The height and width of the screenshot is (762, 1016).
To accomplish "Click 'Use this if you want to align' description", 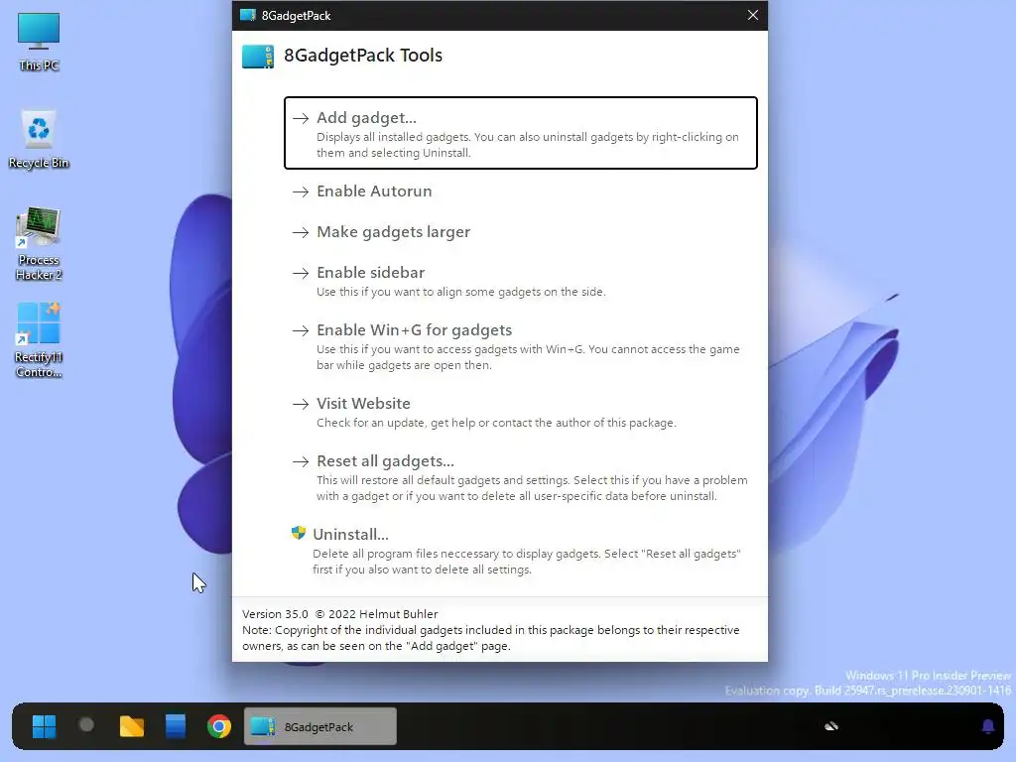I will pyautogui.click(x=460, y=293).
